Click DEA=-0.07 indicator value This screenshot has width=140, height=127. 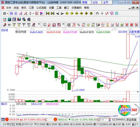click(37, 104)
